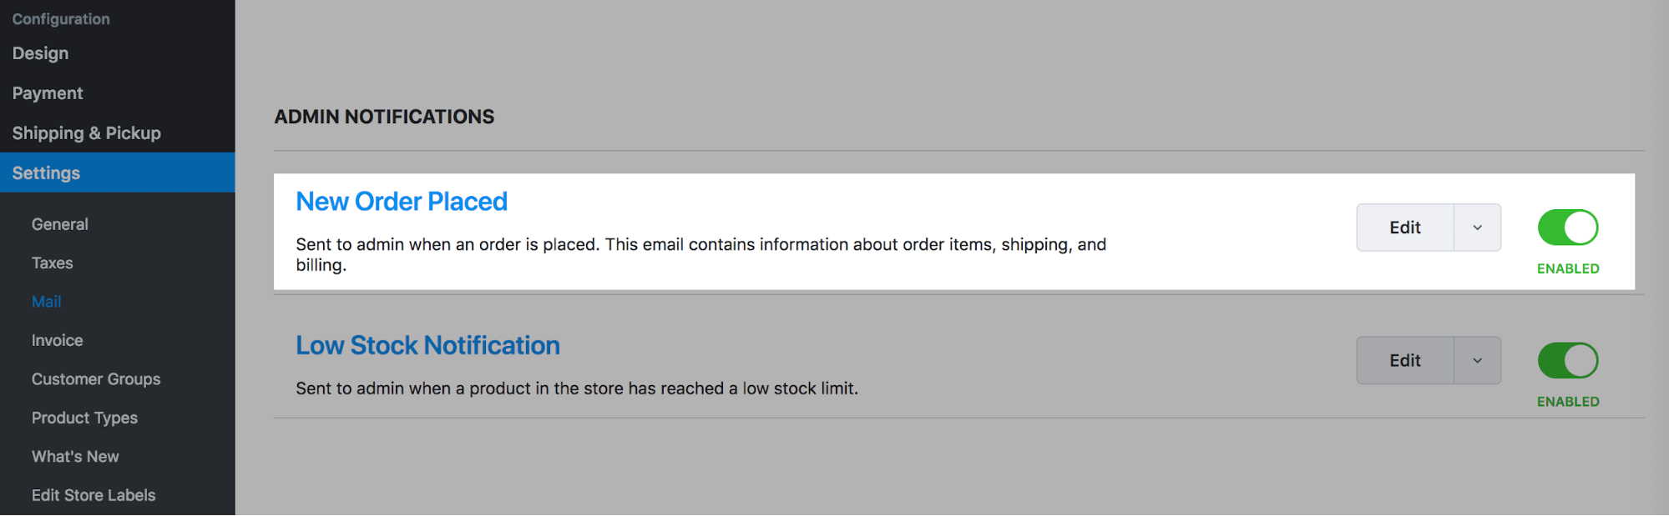This screenshot has width=1669, height=516.
Task: Disable the Low Stock Notification toggle
Action: tap(1567, 361)
